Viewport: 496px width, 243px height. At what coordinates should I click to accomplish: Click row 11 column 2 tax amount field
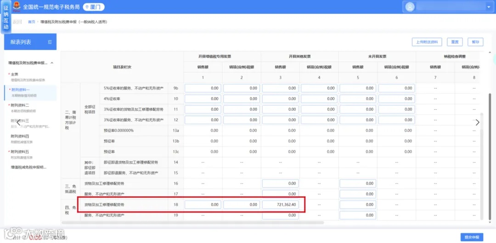click(242, 109)
